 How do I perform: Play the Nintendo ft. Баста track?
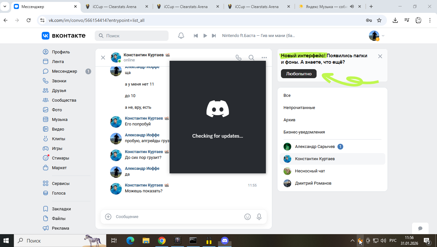[205, 36]
